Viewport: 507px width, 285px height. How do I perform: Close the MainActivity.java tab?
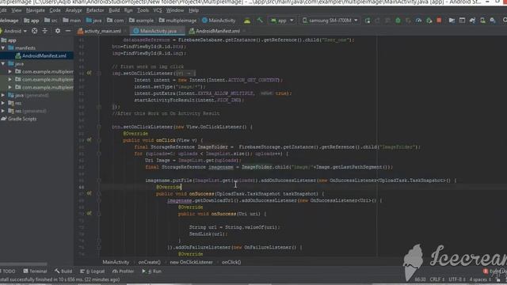point(181,31)
